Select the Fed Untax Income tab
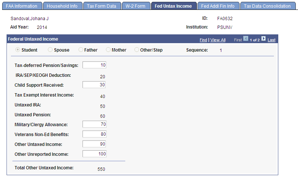This screenshot has width=298, height=177. coord(173,6)
